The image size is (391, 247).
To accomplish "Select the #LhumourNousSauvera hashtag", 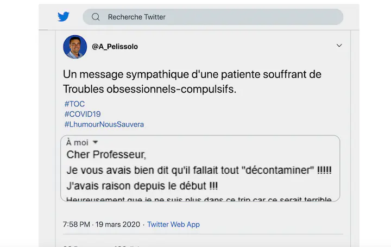I will click(104, 124).
